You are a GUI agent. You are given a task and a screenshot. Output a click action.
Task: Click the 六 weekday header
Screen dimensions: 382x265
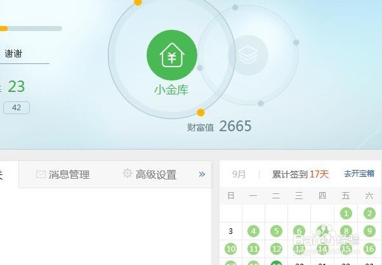tap(369, 196)
